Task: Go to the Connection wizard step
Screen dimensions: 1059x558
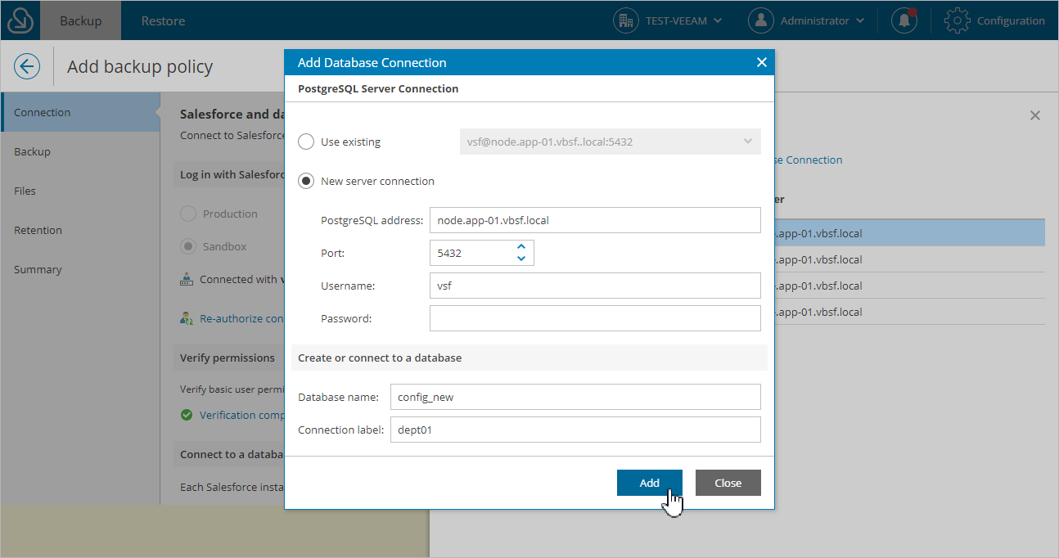Action: pyautogui.click(x=80, y=112)
